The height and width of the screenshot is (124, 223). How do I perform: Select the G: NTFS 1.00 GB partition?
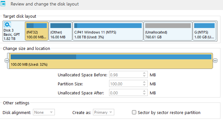(204, 31)
